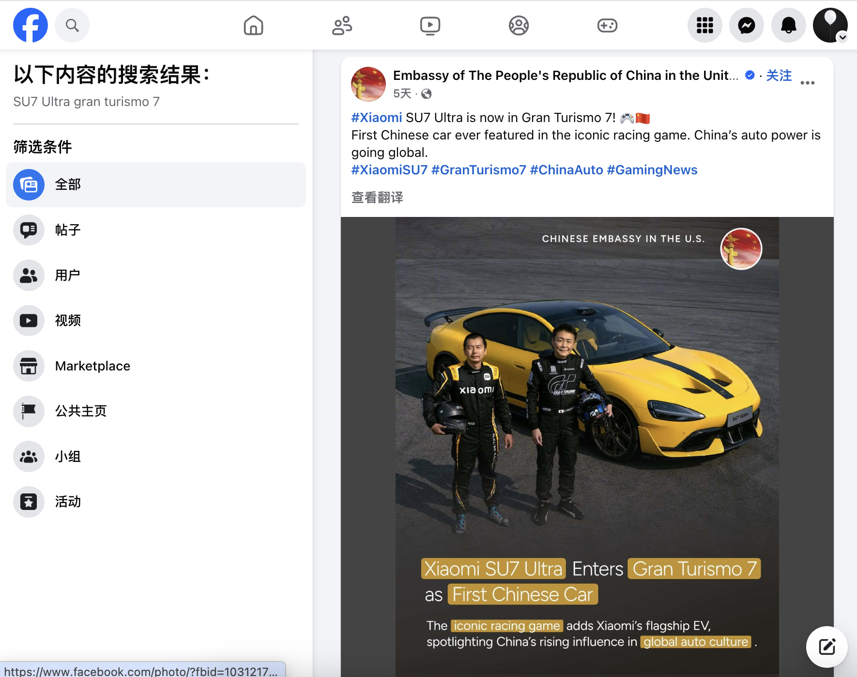Click 关注 to follow the page
The image size is (857, 677).
click(x=779, y=76)
